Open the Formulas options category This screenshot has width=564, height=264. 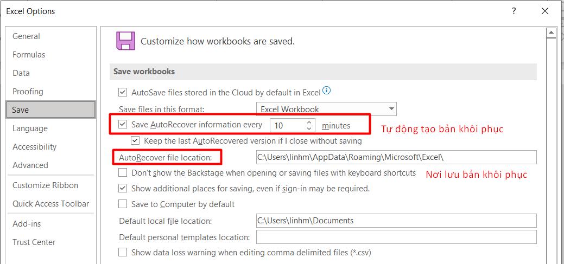pos(29,55)
